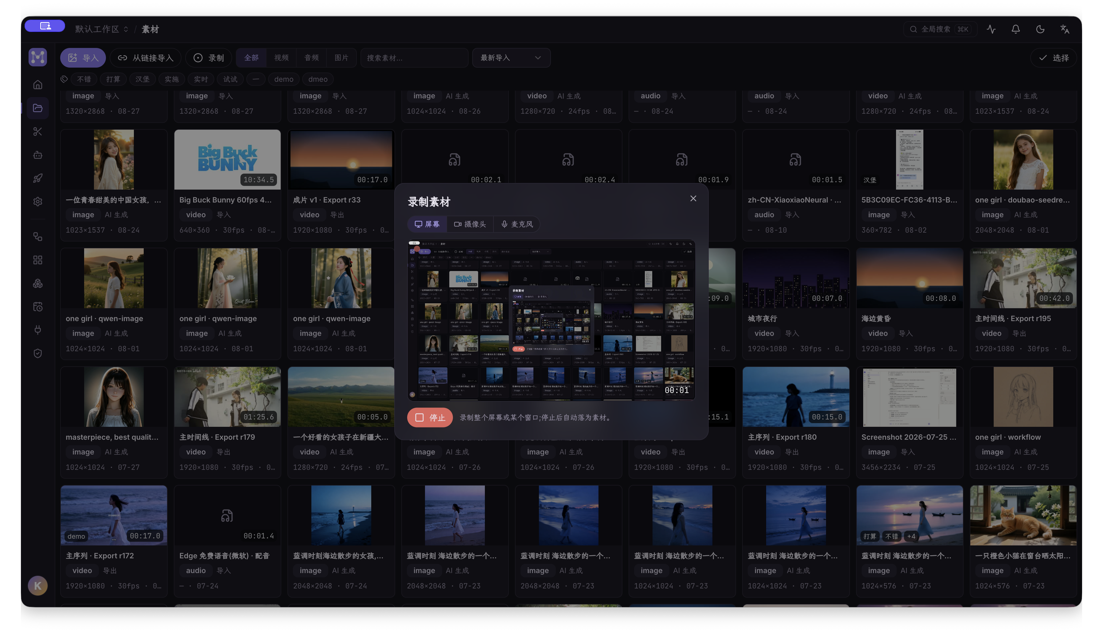Enable selection mode with 选择

1054,58
